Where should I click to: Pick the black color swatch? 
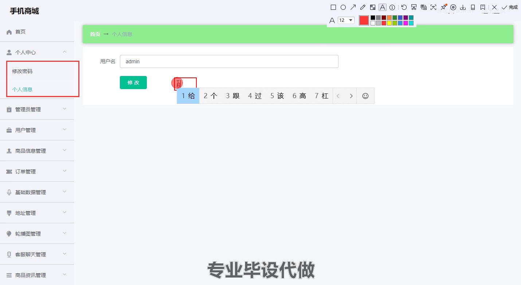(373, 17)
